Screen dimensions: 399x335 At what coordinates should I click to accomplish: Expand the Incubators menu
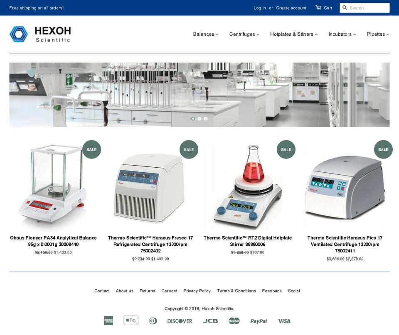[342, 34]
